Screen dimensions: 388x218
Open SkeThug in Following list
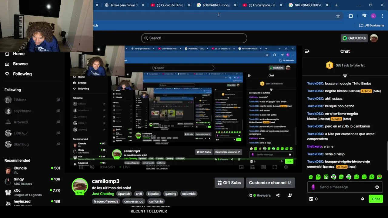(x=32, y=144)
